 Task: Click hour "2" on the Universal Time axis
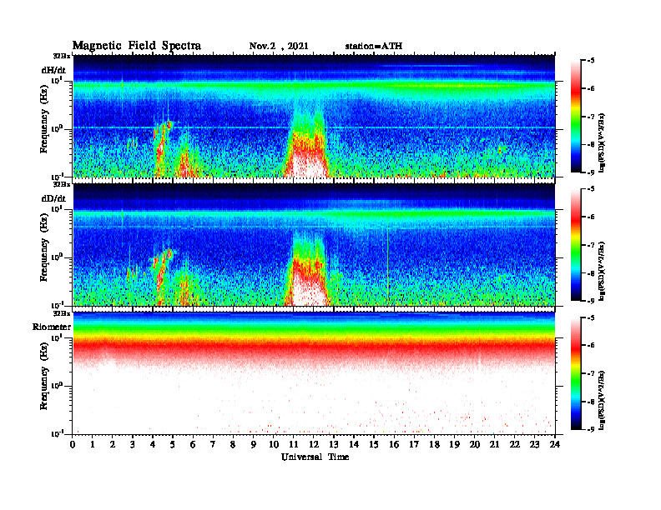coord(113,444)
